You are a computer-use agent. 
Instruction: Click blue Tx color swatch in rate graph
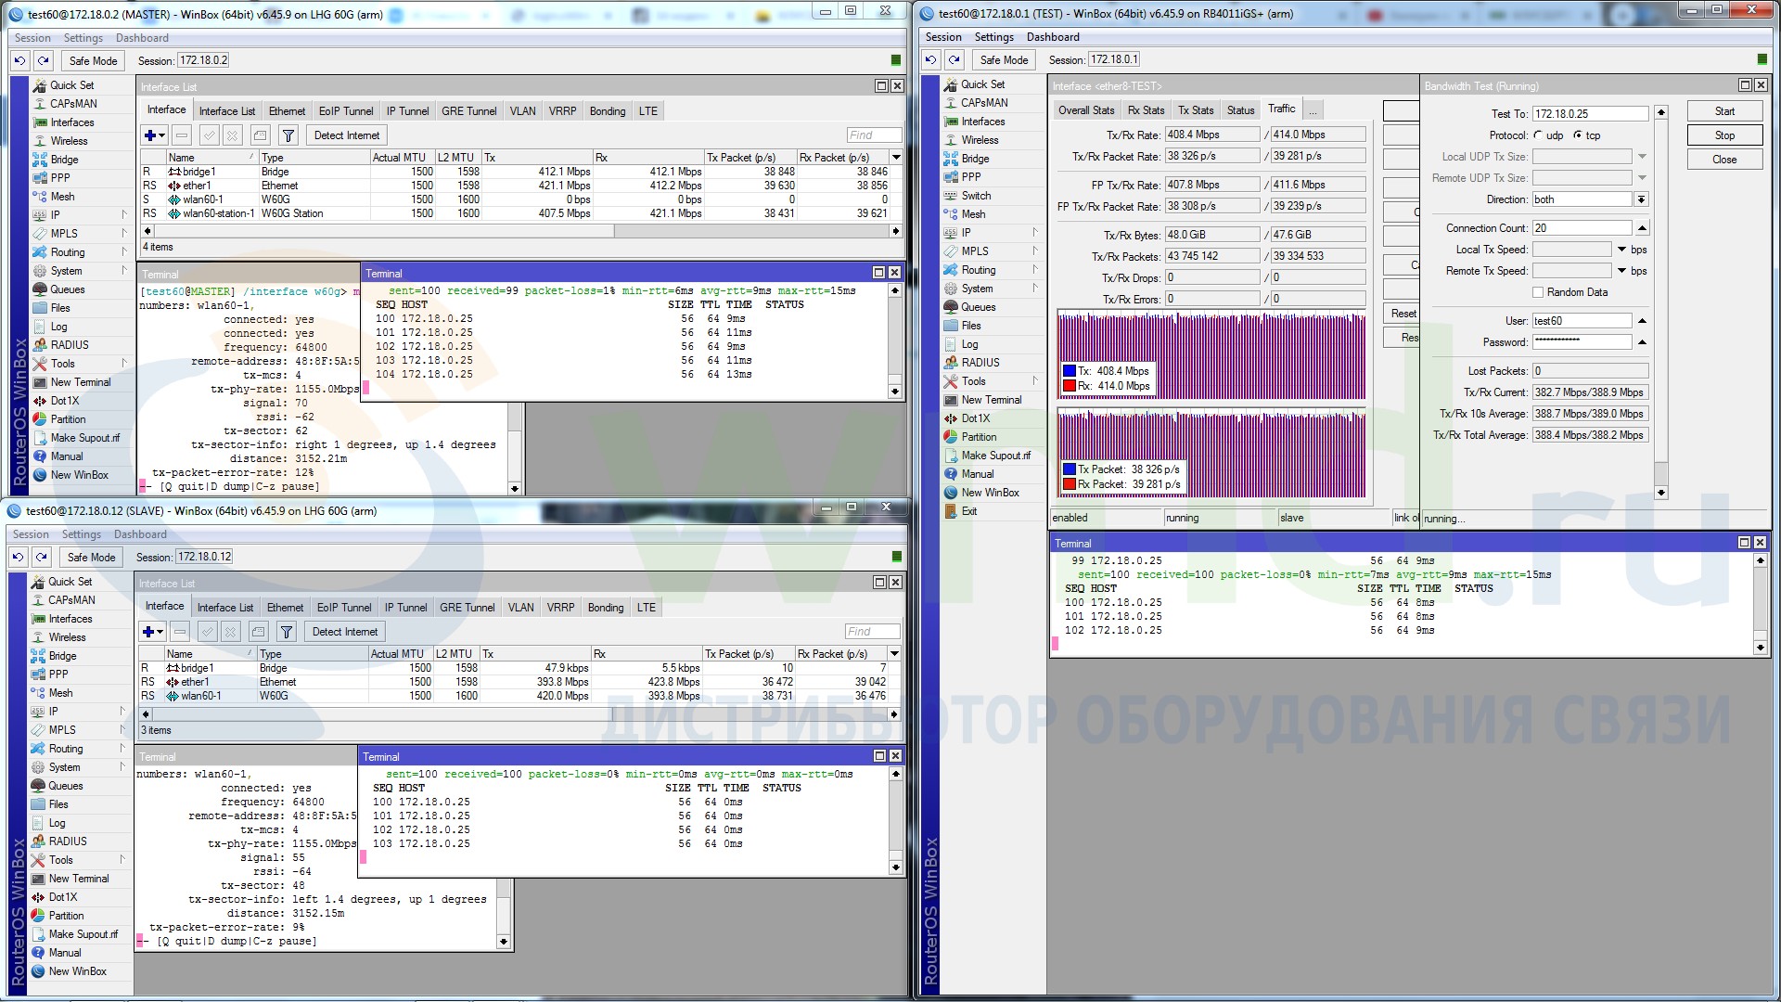(x=1070, y=371)
